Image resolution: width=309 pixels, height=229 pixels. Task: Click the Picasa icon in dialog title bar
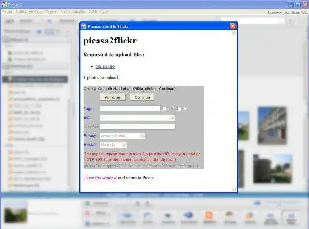click(x=84, y=26)
